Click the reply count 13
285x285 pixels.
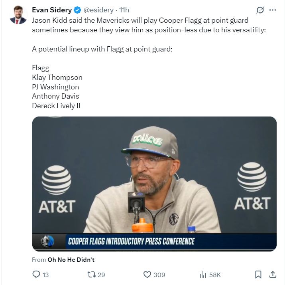pos(45,275)
